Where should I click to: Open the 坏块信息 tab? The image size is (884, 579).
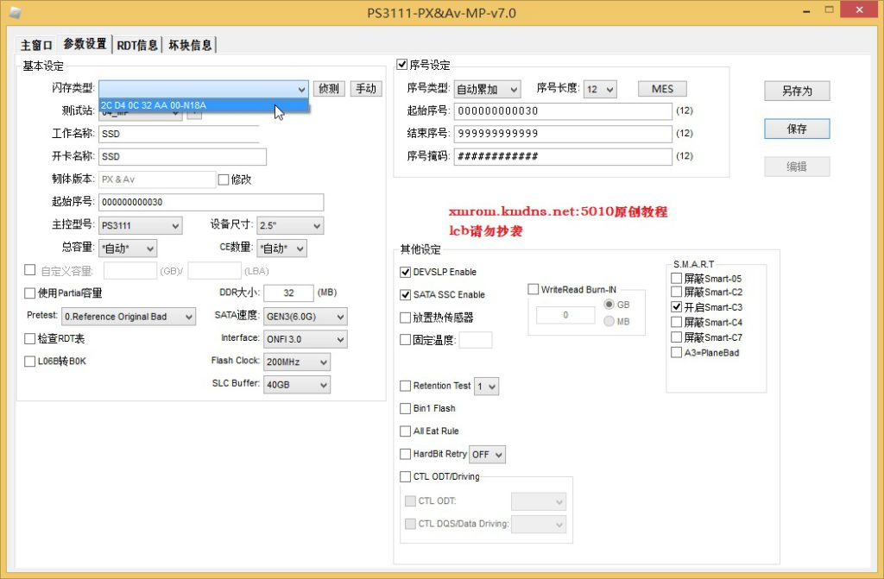(x=189, y=45)
